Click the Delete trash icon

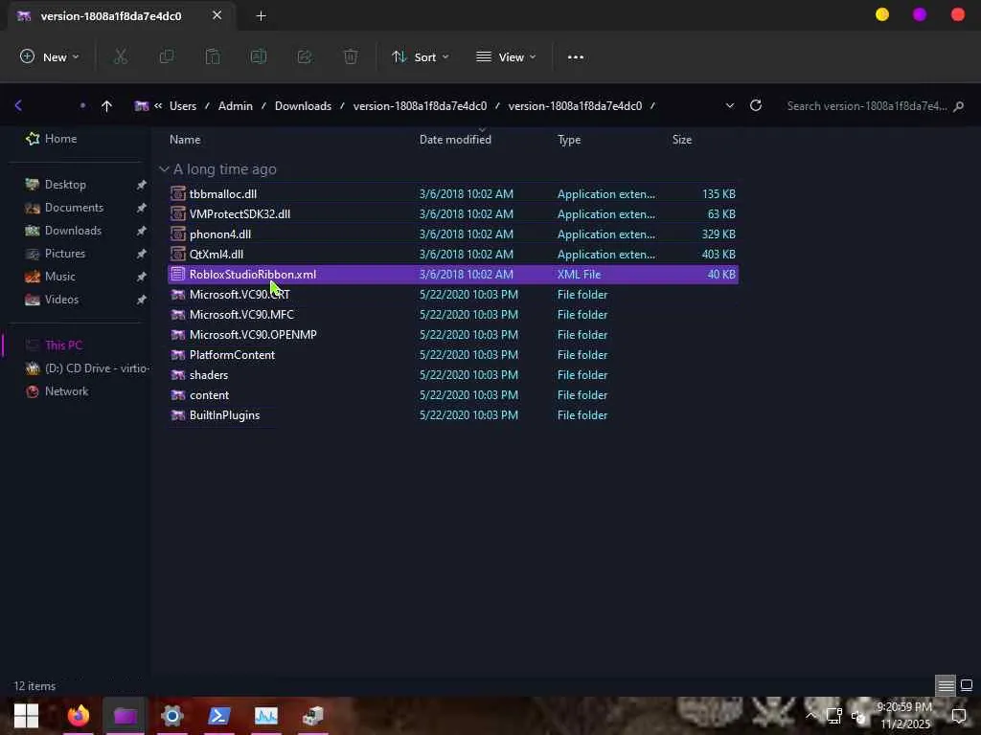(x=351, y=56)
